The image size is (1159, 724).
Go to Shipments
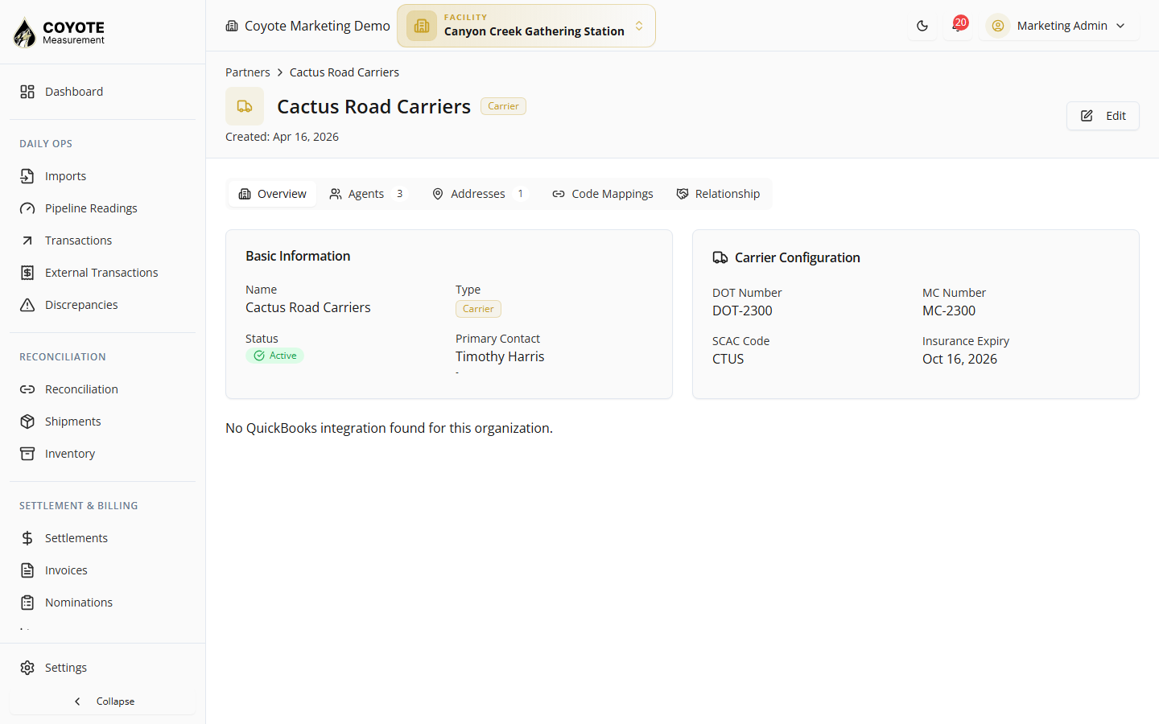102,422
